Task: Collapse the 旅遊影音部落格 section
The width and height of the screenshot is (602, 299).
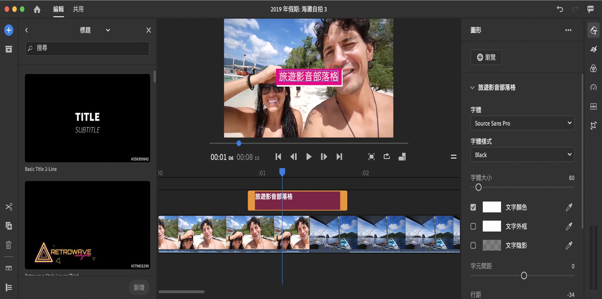Action: click(x=472, y=88)
